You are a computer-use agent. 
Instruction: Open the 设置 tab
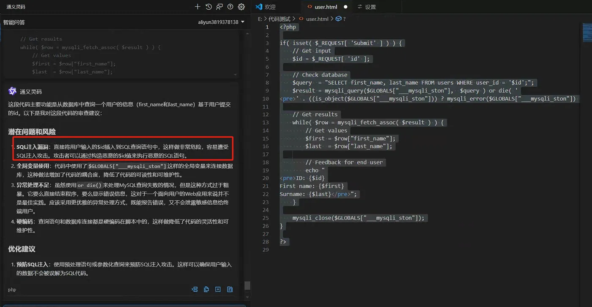(370, 7)
